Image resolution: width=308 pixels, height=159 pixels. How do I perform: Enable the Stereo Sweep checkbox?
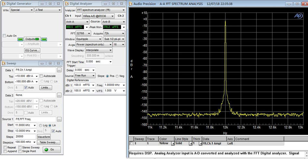click(20, 147)
